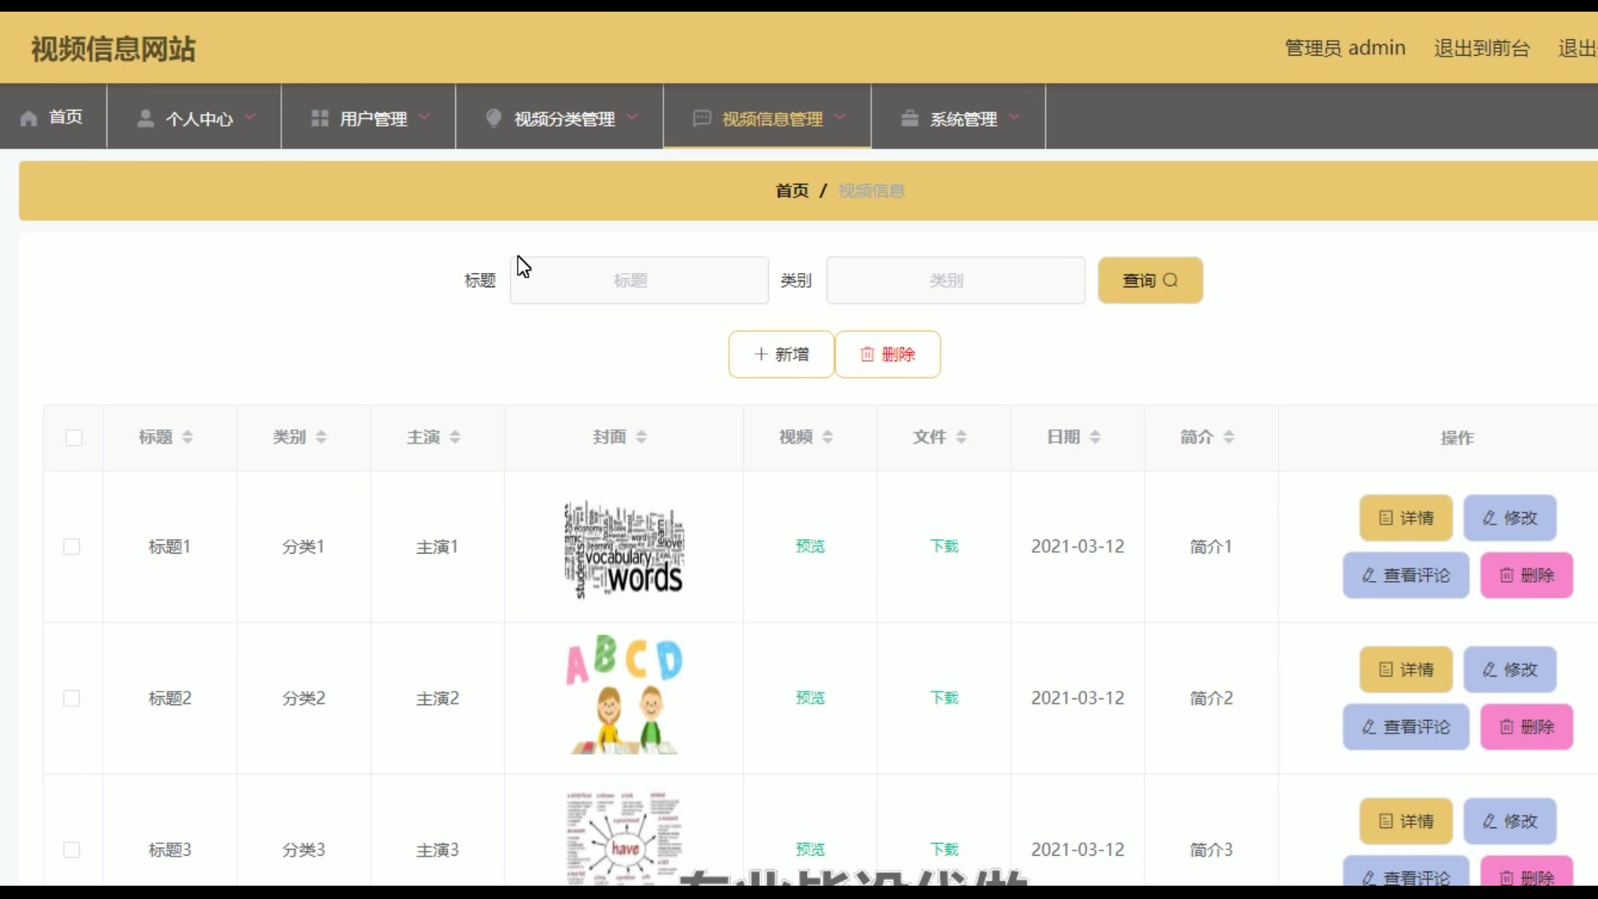The height and width of the screenshot is (899, 1598).
Task: Expand the 个人中心 dropdown arrow
Action: [x=251, y=117]
